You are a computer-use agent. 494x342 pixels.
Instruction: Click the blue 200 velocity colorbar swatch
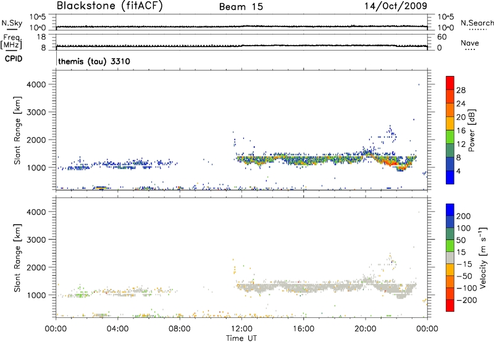coord(450,210)
